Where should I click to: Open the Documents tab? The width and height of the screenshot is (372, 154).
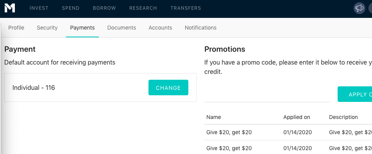click(122, 28)
